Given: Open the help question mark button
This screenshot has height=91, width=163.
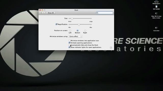Looking at the screenshot, I should 111,48.
